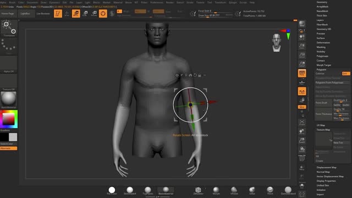352x198 pixels.
Task: Click the Actual size icon
Action: [x=302, y=55]
